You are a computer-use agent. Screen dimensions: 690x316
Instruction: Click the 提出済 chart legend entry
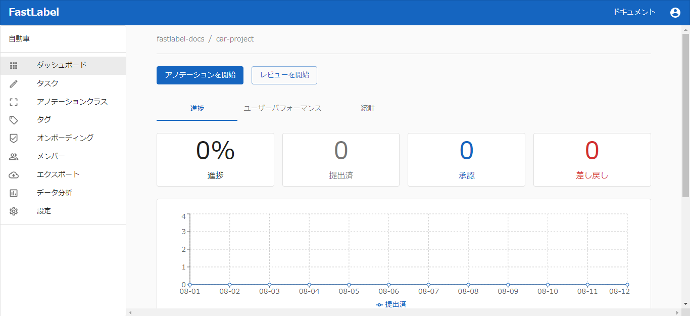(391, 304)
